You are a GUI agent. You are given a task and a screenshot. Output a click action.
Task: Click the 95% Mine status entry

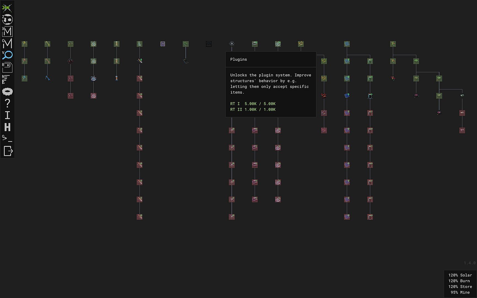[460, 292]
